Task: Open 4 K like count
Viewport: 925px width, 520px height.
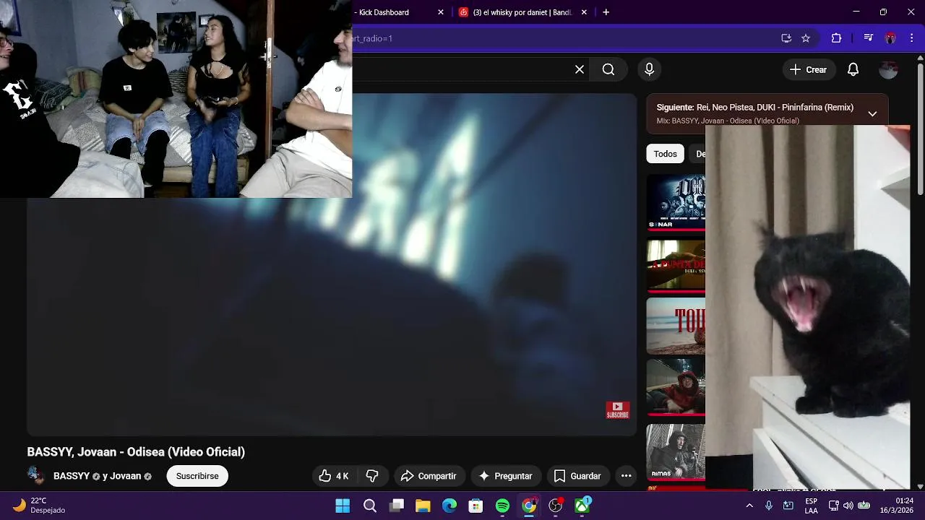Action: 343,476
